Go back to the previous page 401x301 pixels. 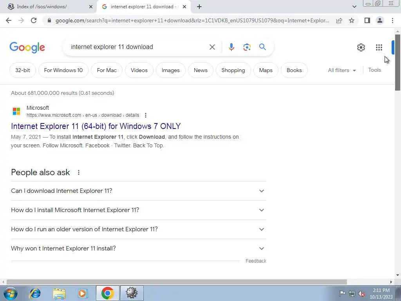click(9, 20)
